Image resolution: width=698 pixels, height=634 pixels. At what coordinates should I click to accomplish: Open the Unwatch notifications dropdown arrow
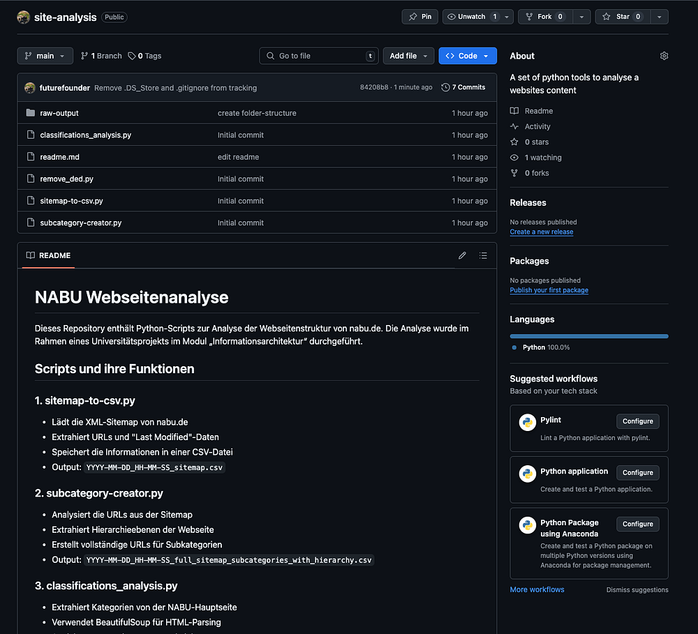coord(507,17)
